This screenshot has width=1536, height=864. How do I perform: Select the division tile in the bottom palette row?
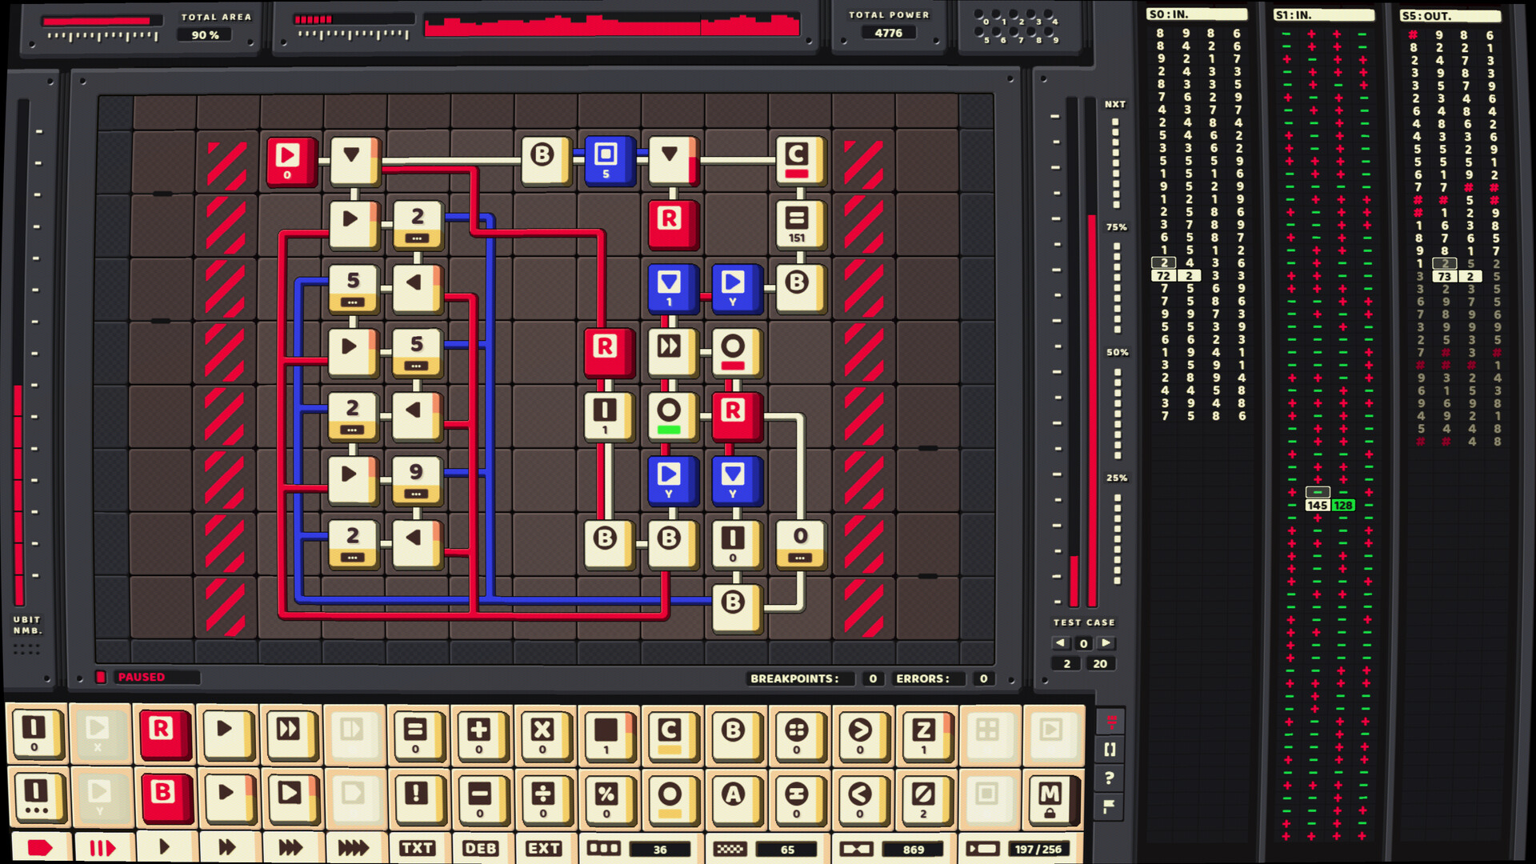click(545, 797)
